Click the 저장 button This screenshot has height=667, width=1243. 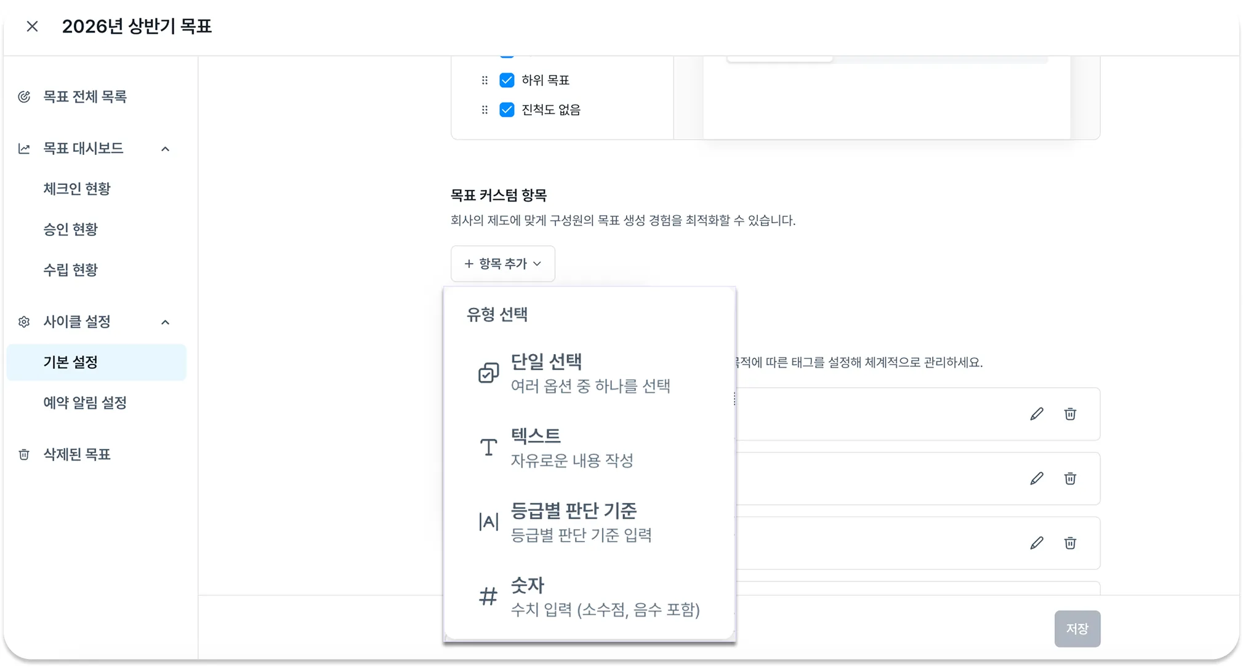point(1077,628)
